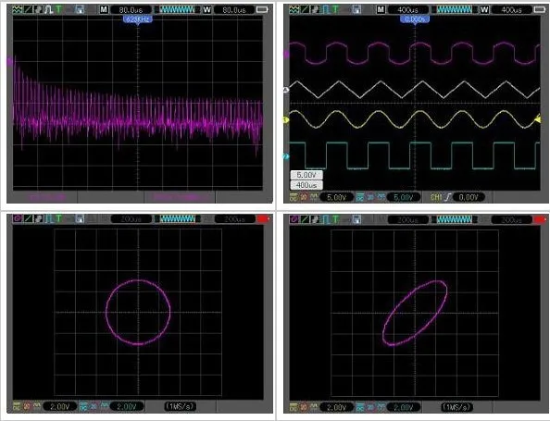Click W window label on 80.0us scope
This screenshot has height=421, width=550.
tap(207, 10)
